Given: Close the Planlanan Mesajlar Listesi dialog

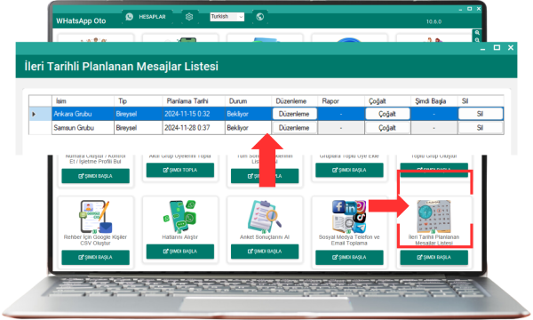Looking at the screenshot, I should (511, 48).
